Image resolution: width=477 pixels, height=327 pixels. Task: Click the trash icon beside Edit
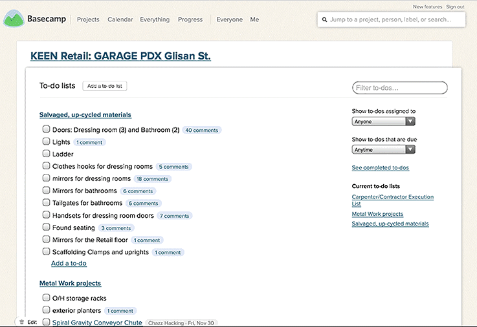[21, 322]
